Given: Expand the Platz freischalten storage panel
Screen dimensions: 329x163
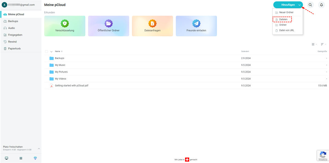Looking at the screenshot, I should (39, 148).
